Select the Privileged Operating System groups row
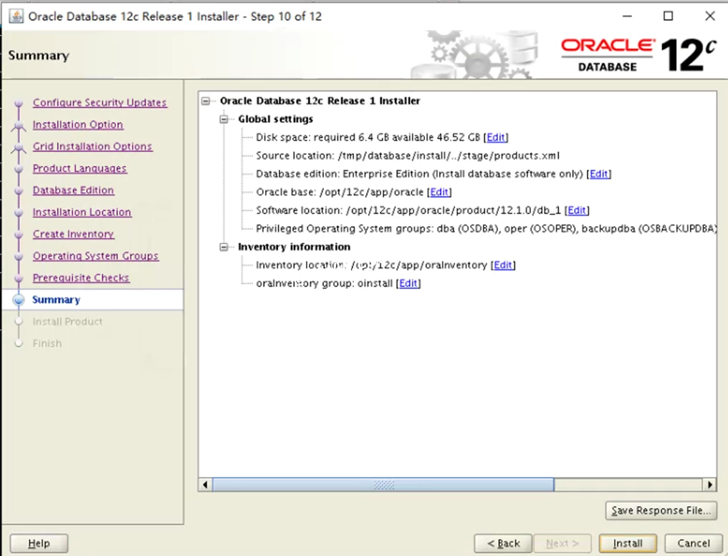 [x=486, y=229]
